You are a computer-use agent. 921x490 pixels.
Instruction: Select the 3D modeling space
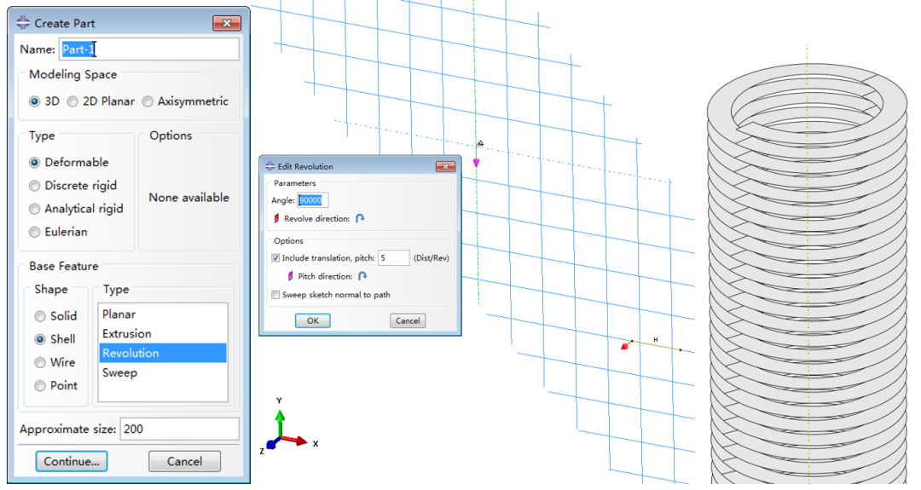pyautogui.click(x=35, y=101)
